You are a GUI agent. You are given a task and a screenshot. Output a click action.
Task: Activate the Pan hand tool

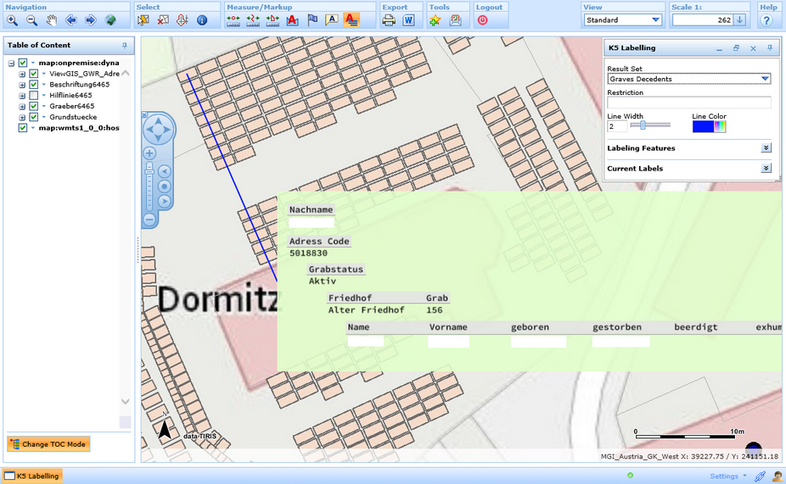[x=52, y=20]
